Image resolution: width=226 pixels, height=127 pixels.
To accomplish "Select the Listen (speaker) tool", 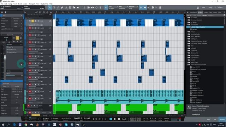I will pos(78,7).
